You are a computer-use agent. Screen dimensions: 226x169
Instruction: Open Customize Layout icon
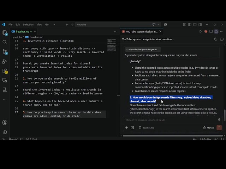(x=185, y=25)
